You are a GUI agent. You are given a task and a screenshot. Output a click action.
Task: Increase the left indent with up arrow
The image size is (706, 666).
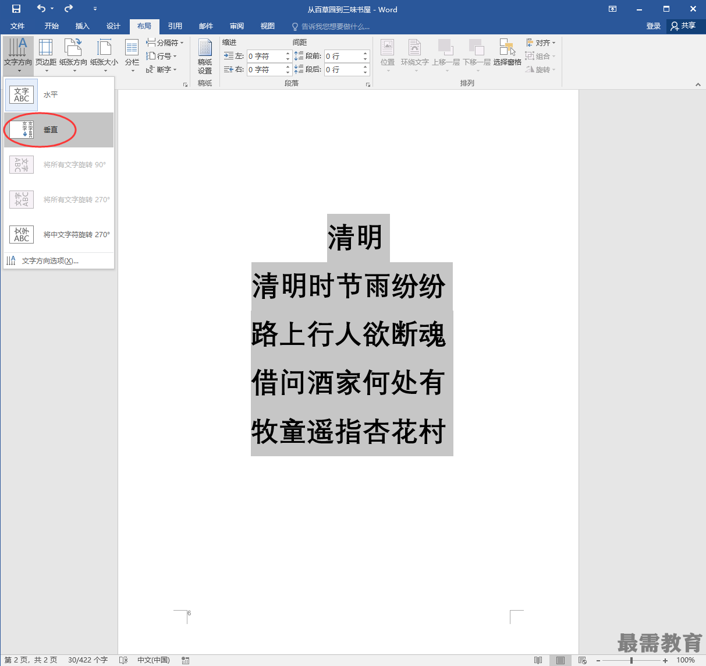click(288, 53)
